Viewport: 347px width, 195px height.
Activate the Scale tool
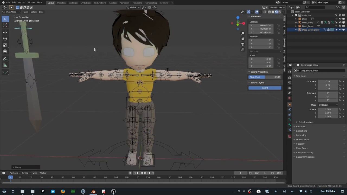point(5,45)
